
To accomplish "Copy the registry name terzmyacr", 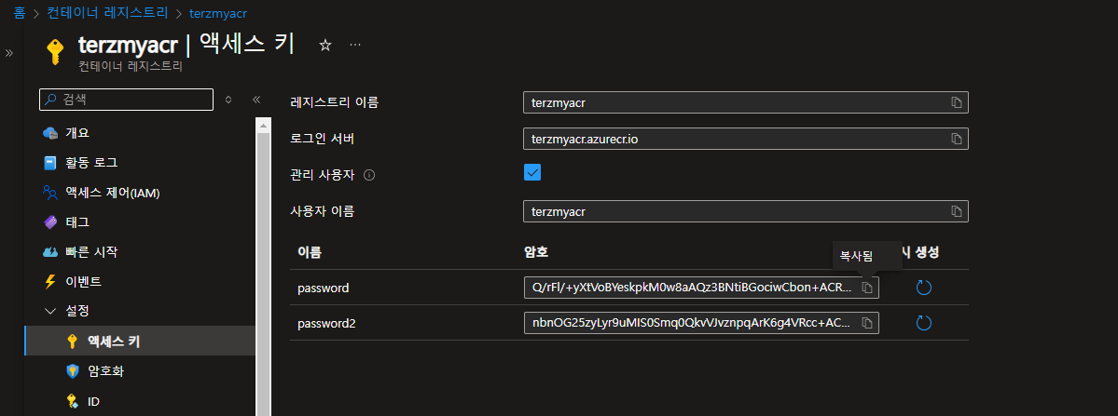I will [956, 102].
